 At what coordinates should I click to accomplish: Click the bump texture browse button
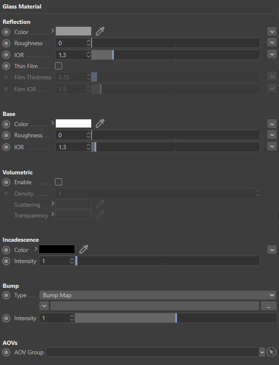pyautogui.click(x=268, y=306)
